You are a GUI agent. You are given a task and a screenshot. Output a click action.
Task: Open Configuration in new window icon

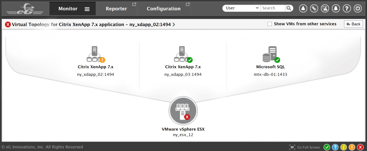coord(187,4)
